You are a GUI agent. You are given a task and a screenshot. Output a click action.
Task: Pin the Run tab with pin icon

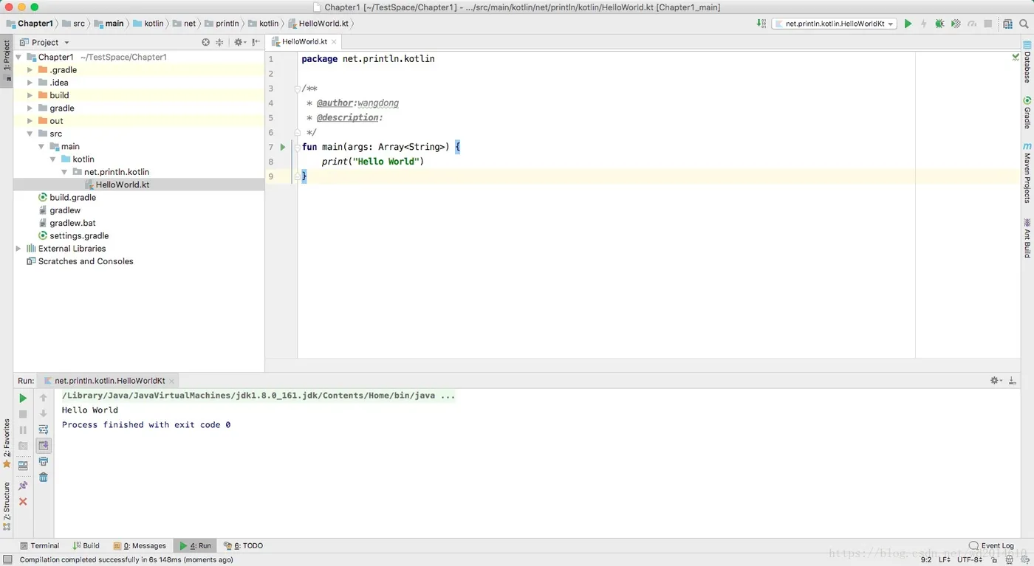[x=23, y=486]
